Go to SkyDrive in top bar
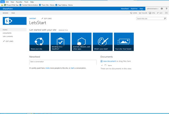 134,9
